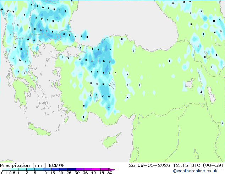Select the 40–45 mm magenta legend swatch
This screenshot has height=174, width=225.
click(x=96, y=169)
